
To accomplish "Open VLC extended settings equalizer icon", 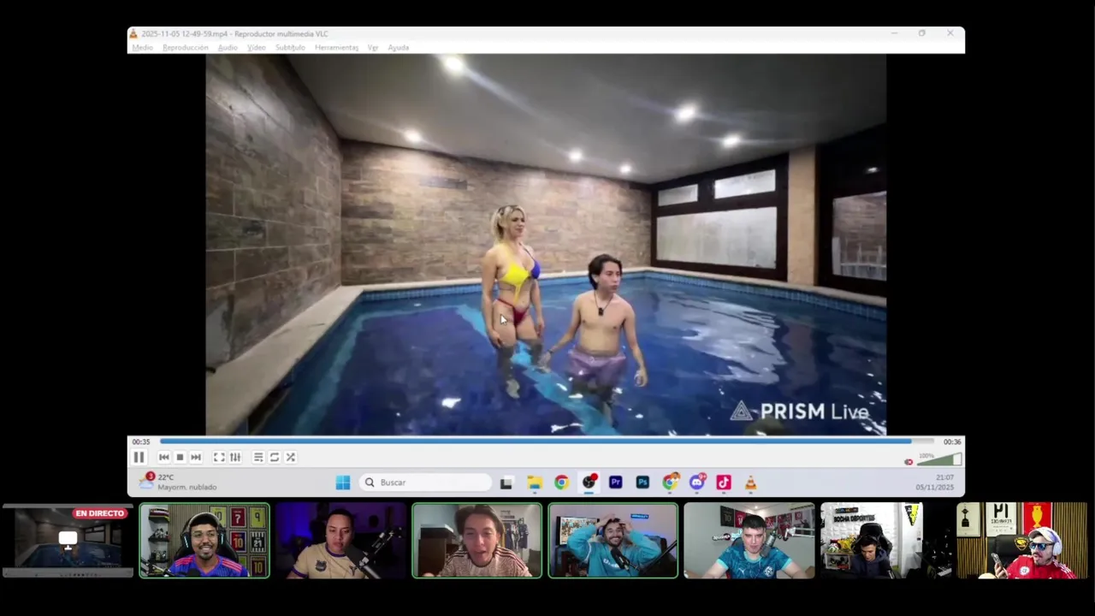I will (x=235, y=458).
